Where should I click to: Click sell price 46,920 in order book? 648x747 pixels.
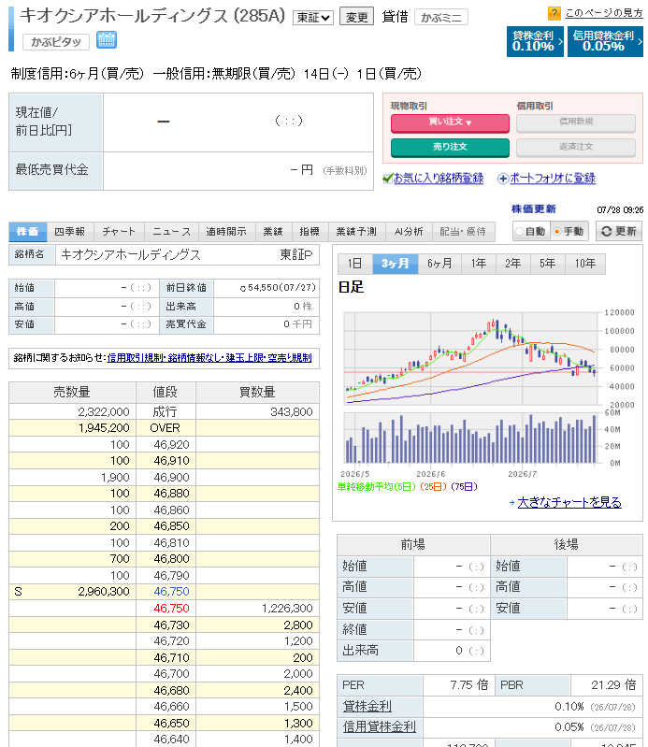click(171, 444)
